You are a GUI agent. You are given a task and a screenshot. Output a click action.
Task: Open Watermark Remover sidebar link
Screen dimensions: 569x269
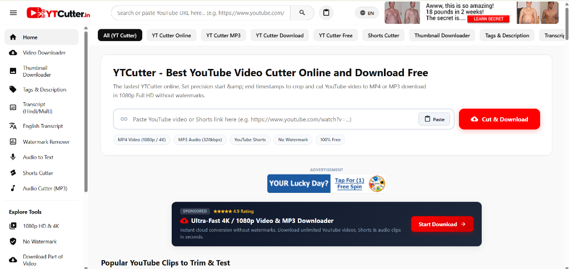(41, 142)
